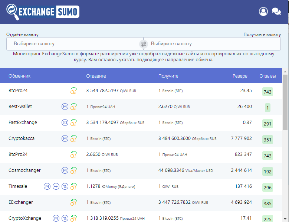Open 743 reviews badge in first BtcPro24 row
This screenshot has height=222, width=289.
tap(267, 92)
